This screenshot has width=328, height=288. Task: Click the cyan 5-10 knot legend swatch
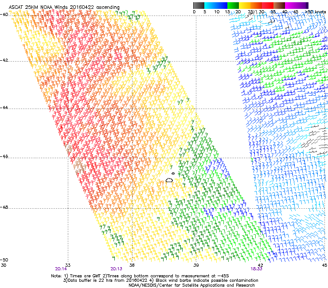coord(210,5)
